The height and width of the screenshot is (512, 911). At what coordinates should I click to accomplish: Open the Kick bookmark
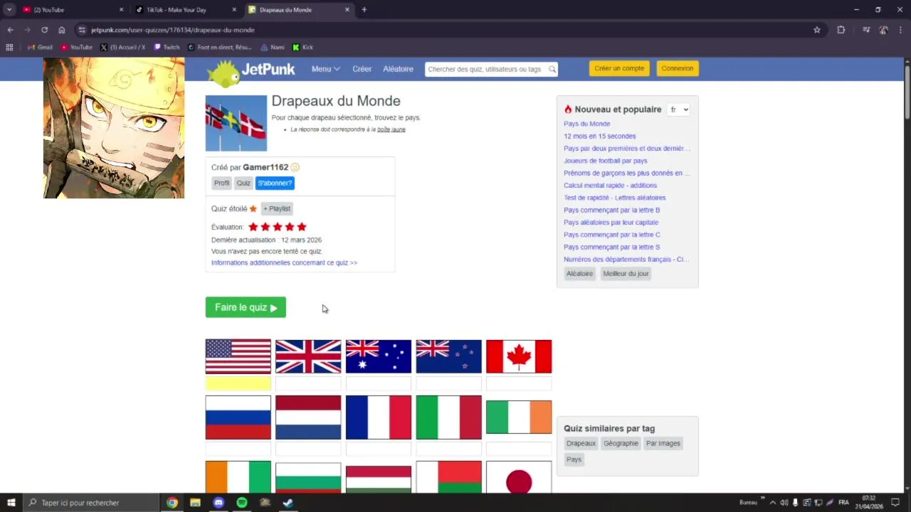[x=303, y=48]
